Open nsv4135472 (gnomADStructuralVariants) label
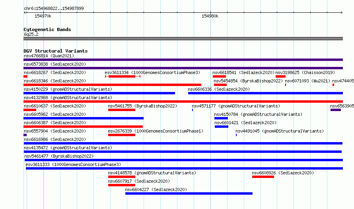The image size is (354, 209). (68, 148)
